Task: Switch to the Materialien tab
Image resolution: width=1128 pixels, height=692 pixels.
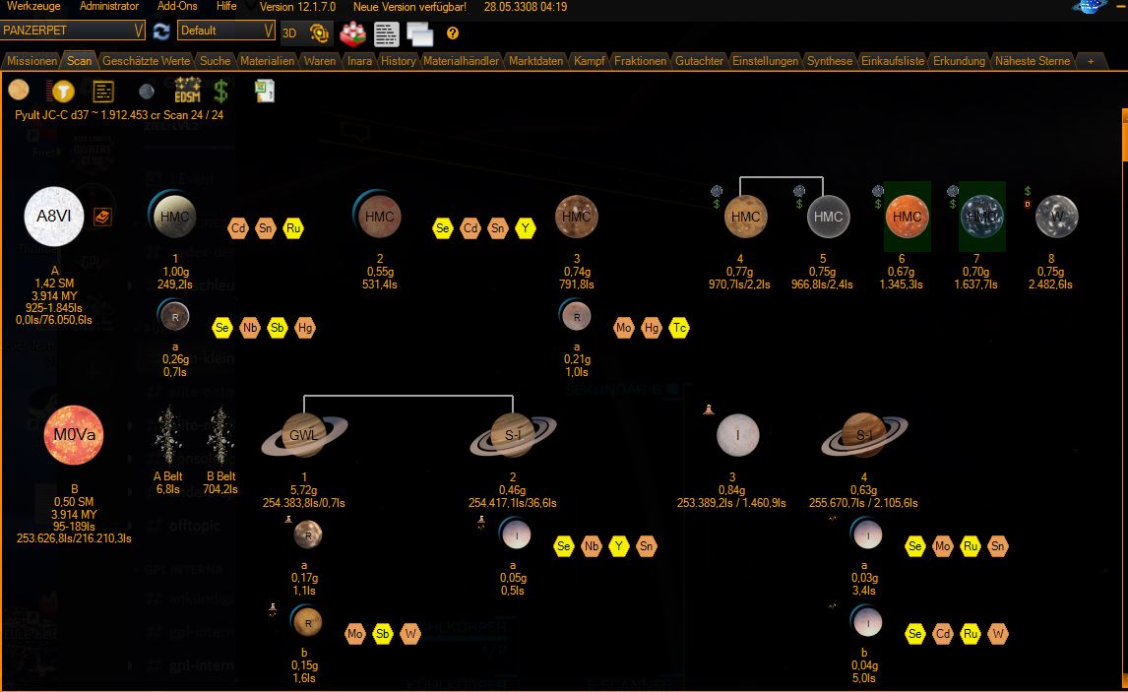Action: click(x=267, y=61)
